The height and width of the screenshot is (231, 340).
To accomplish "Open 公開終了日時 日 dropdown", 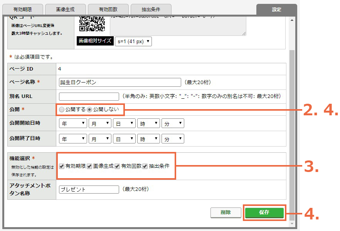I will pos(124,138).
